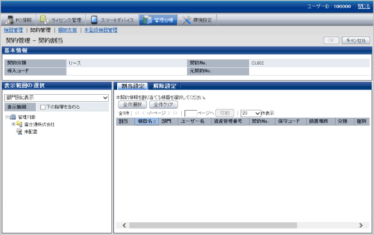Screen dimensions: 374x235
Task: Click the 部門 column header
Action: click(168, 121)
